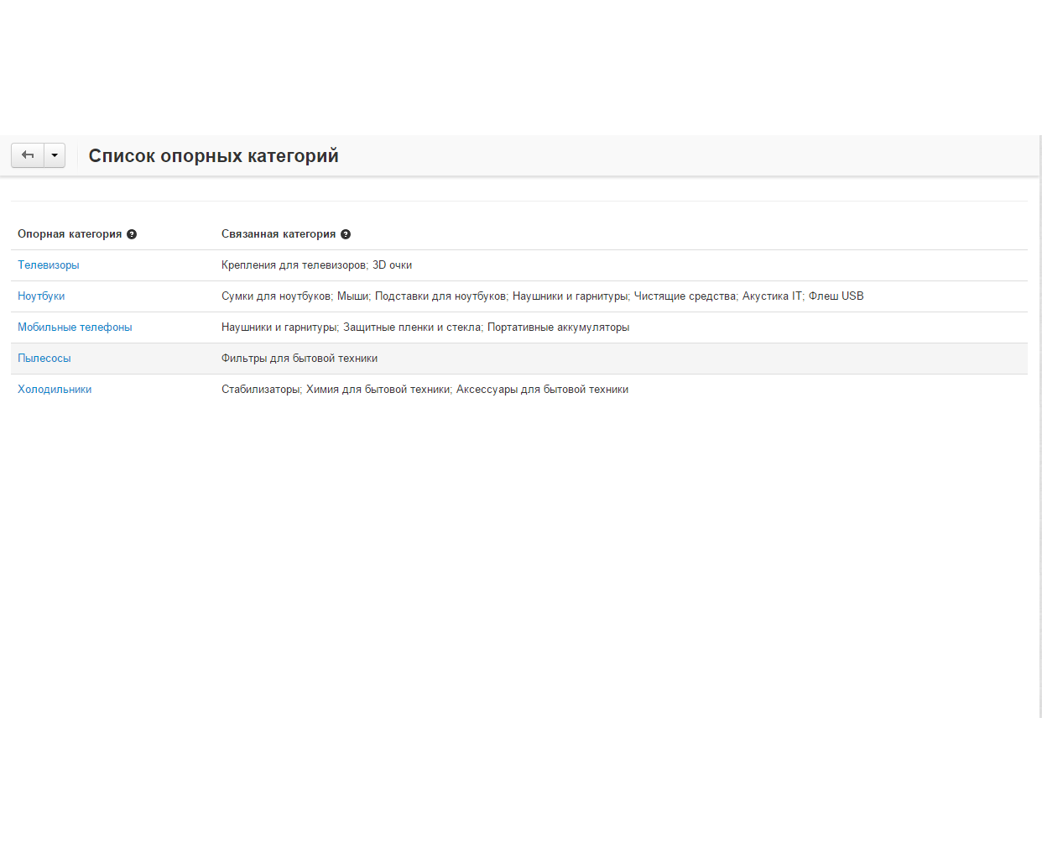The height and width of the screenshot is (854, 1042).
Task: Select Сумки для ноутбуков related category text
Action: [276, 296]
